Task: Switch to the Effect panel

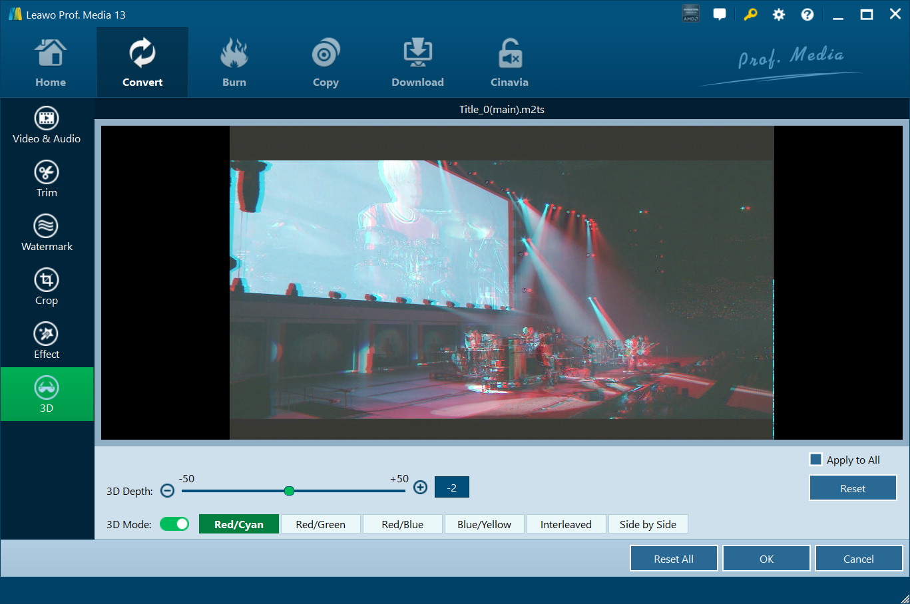Action: pyautogui.click(x=47, y=341)
